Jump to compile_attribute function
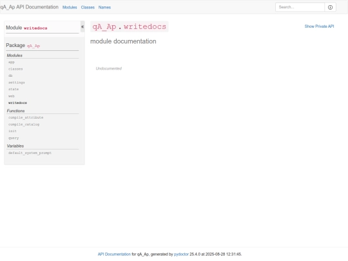Image resolution: width=348 pixels, height=261 pixels. coord(26,117)
